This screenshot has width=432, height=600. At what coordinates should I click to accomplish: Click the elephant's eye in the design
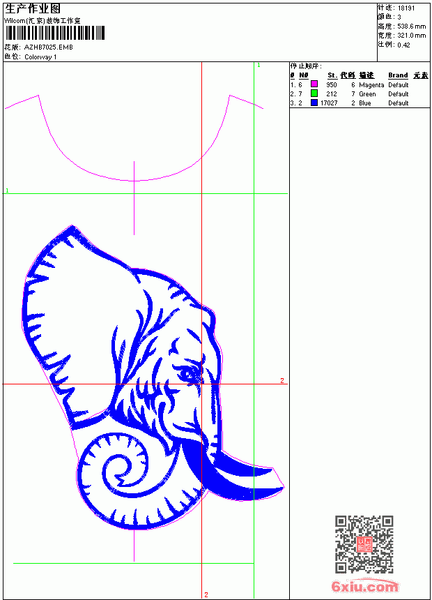pyautogui.click(x=190, y=373)
